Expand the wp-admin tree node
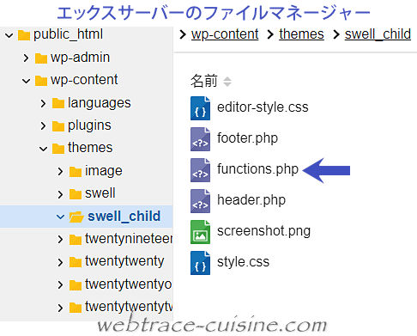 pos(26,58)
